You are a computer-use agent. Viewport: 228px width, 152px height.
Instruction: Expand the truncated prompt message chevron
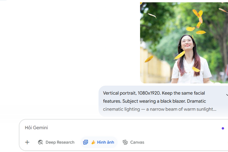click(227, 95)
